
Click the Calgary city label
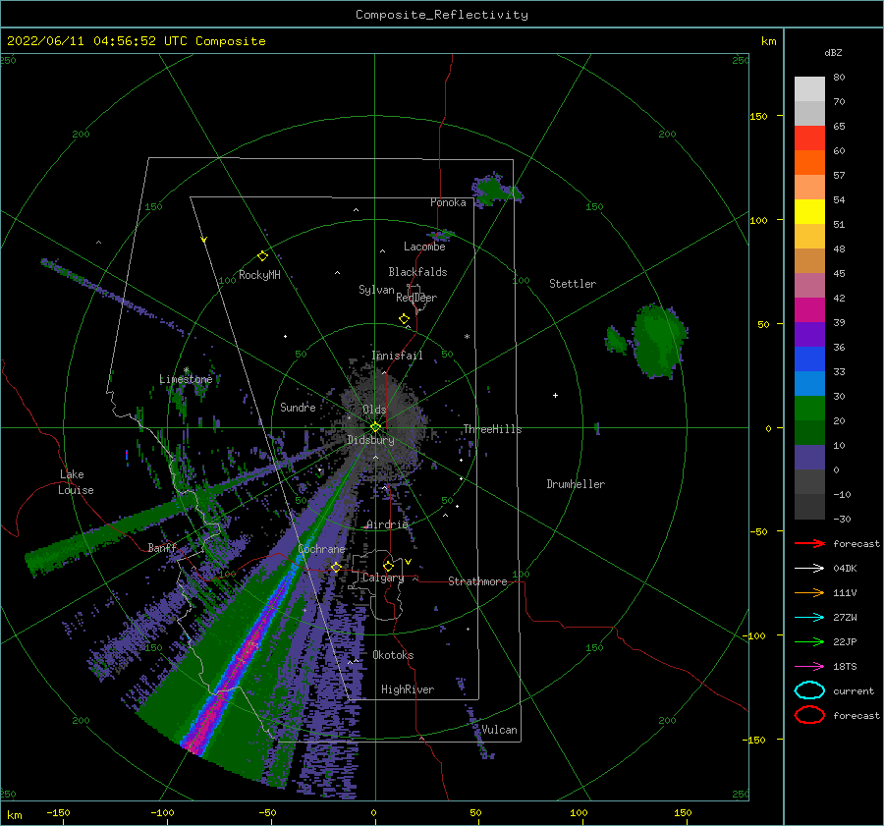pos(383,578)
